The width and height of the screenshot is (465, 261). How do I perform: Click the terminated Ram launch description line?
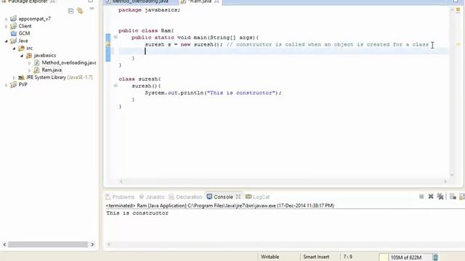click(x=219, y=206)
